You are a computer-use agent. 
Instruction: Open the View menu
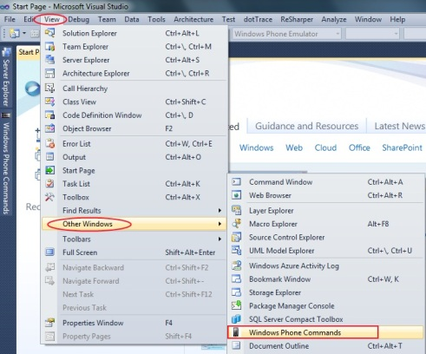52,19
